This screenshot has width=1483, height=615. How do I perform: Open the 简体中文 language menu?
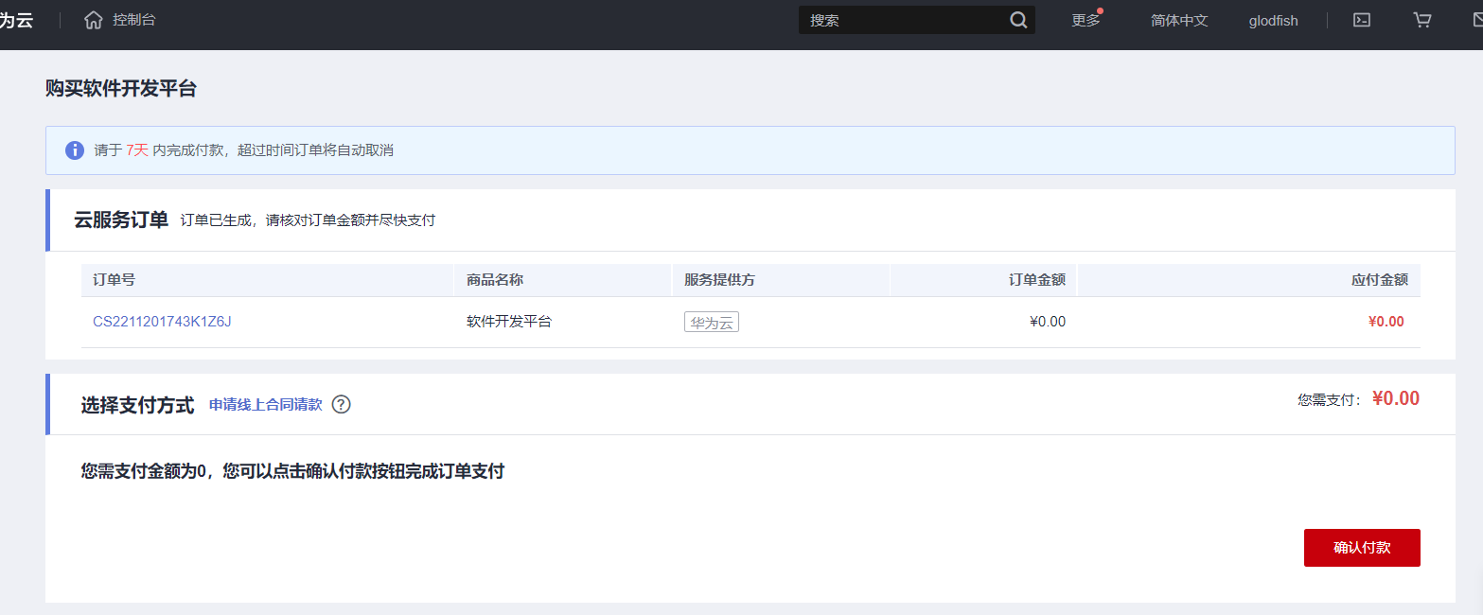[1179, 20]
